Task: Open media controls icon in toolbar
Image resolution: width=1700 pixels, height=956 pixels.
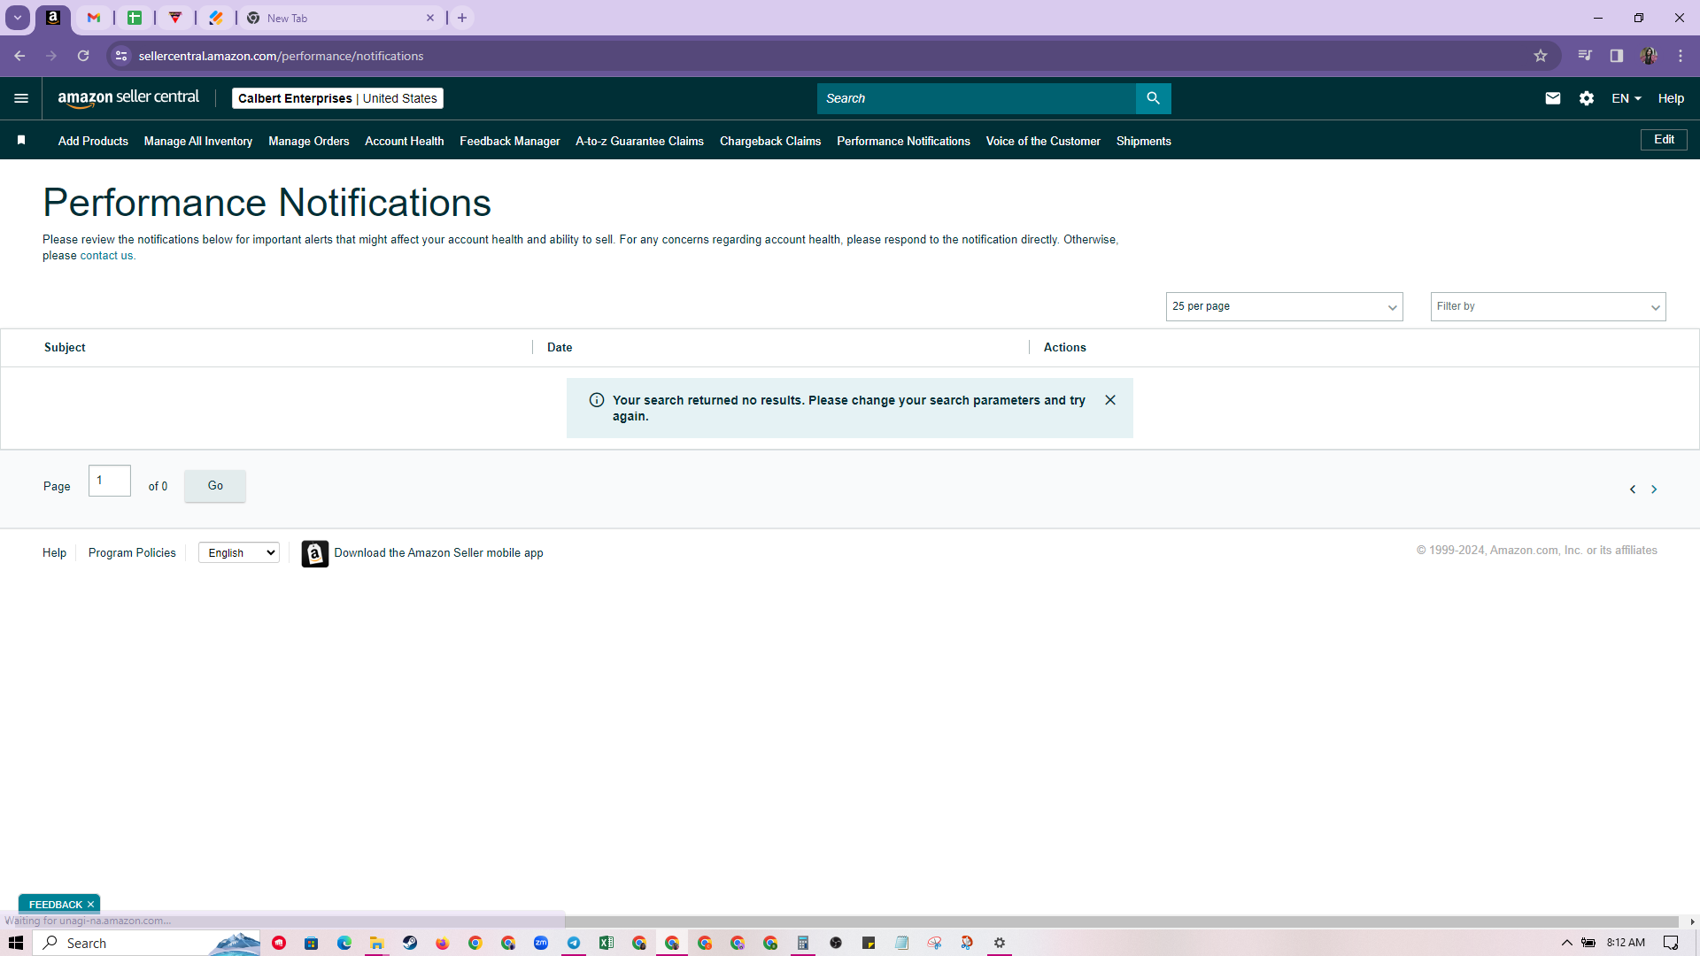Action: click(1585, 56)
